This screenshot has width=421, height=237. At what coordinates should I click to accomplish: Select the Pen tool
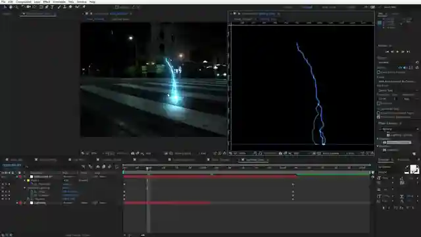(x=47, y=7)
